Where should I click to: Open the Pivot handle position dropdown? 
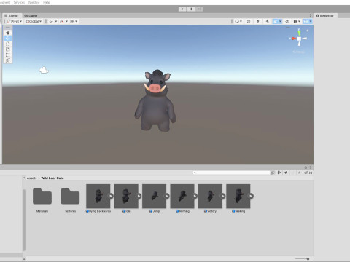[15, 21]
